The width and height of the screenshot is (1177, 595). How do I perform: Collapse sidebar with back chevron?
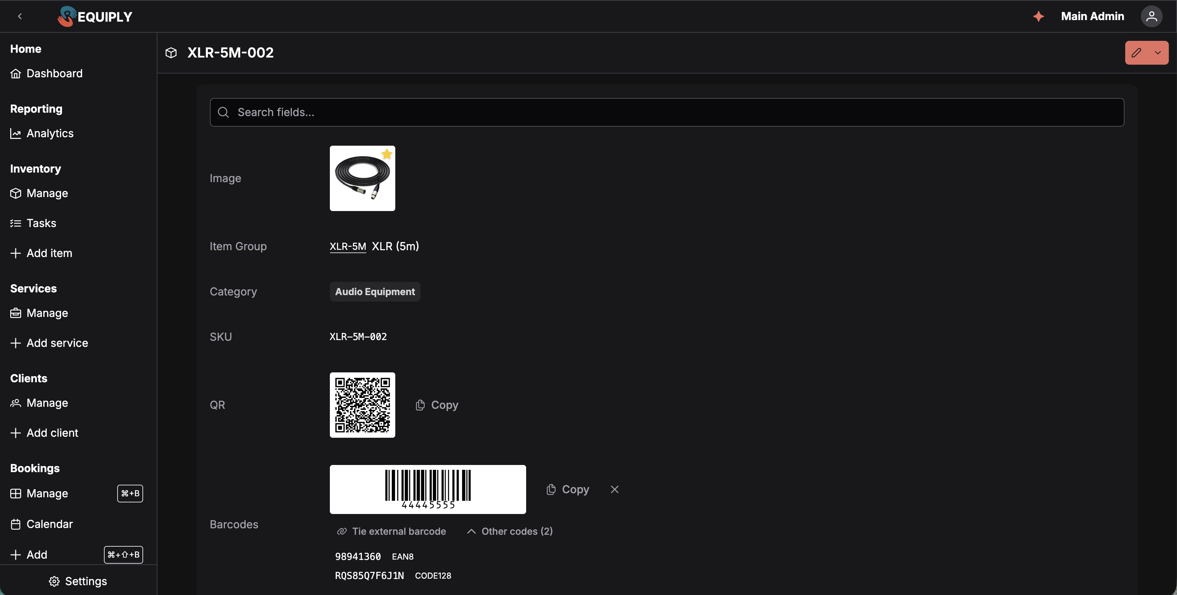20,16
